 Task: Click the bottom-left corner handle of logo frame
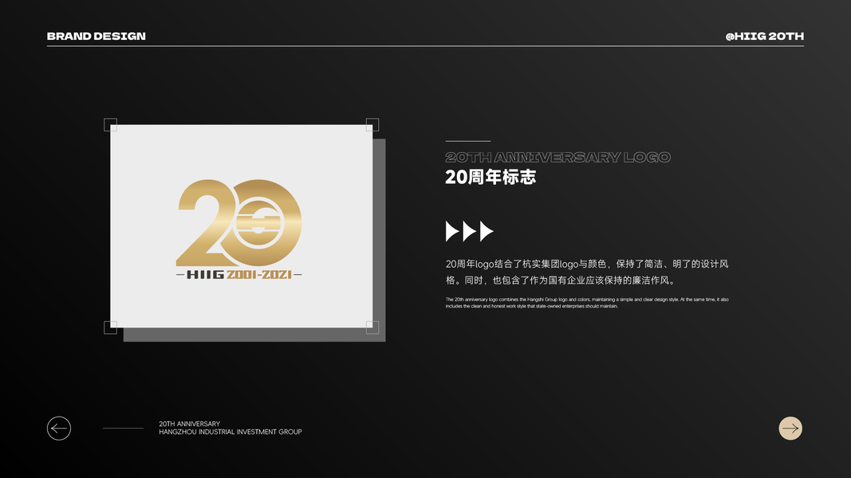[110, 327]
